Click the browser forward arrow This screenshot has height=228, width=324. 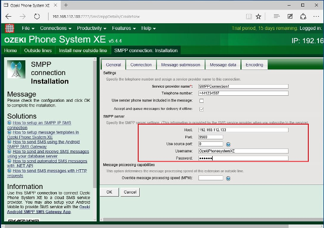[x=22, y=17]
